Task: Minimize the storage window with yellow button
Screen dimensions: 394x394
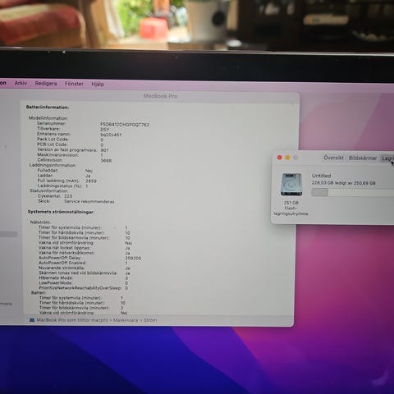Action: [x=287, y=158]
